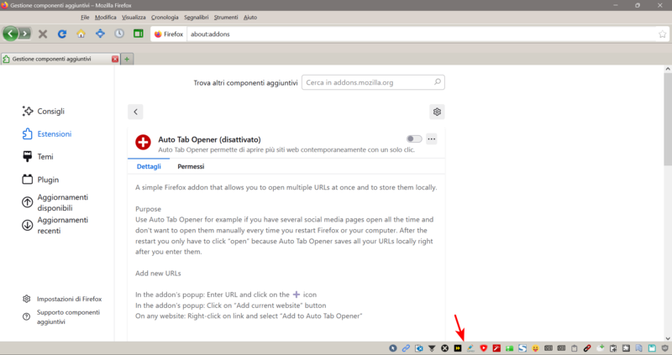Screen dimensions: 672x355
Task: Open Supporto componenti aggiuntivi link
Action: click(61, 317)
